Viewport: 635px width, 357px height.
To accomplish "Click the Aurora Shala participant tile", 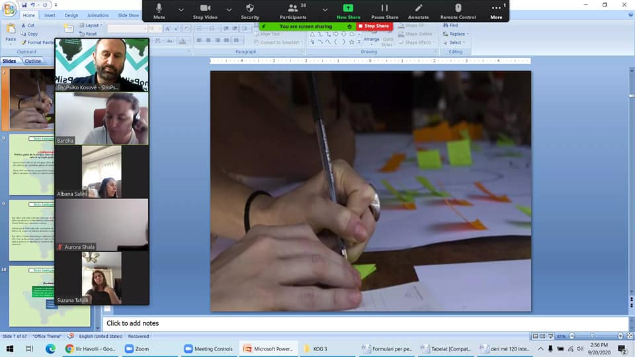I will pyautogui.click(x=102, y=225).
